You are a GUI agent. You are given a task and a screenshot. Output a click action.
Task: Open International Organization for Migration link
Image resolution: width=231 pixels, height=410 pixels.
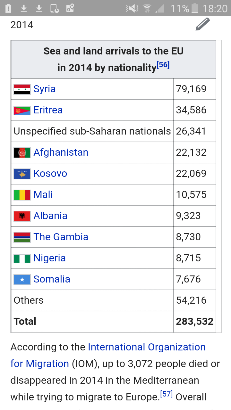[108, 356]
